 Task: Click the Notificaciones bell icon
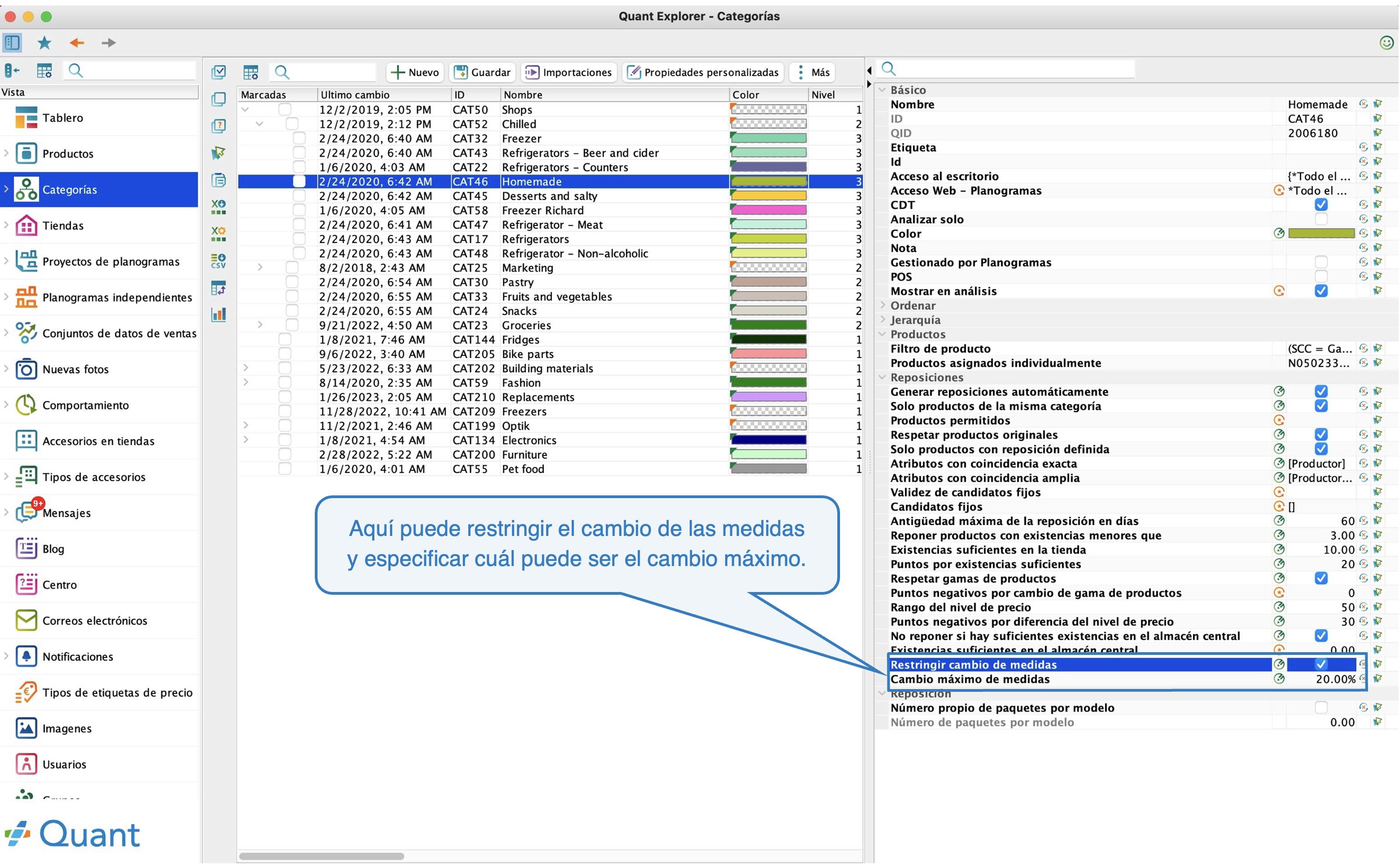point(26,656)
